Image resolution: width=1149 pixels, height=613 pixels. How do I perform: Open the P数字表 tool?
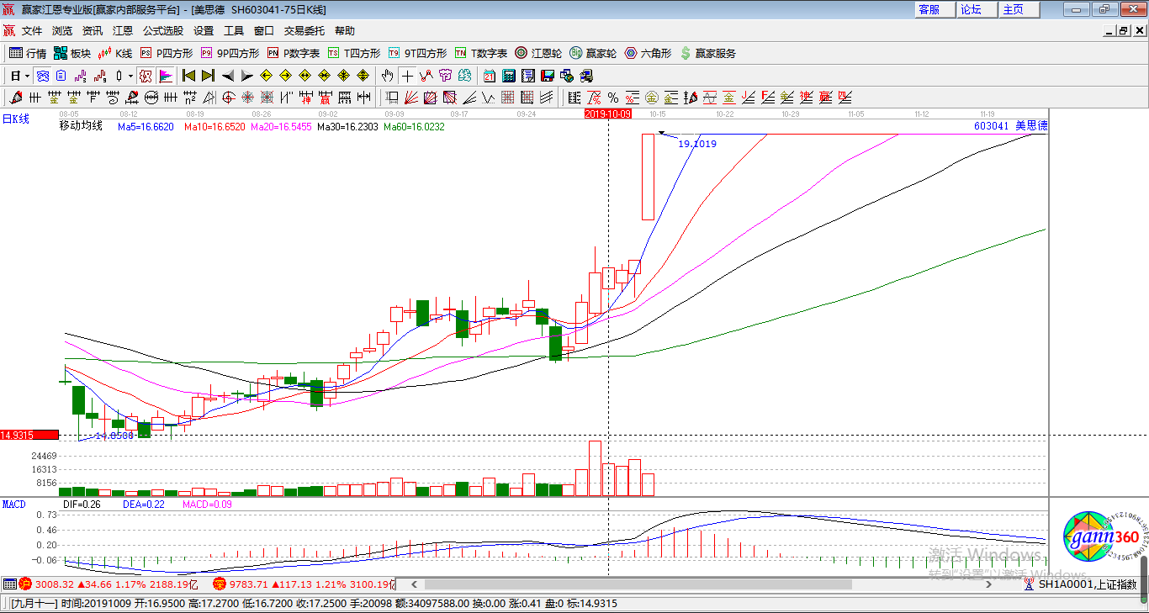pyautogui.click(x=294, y=53)
